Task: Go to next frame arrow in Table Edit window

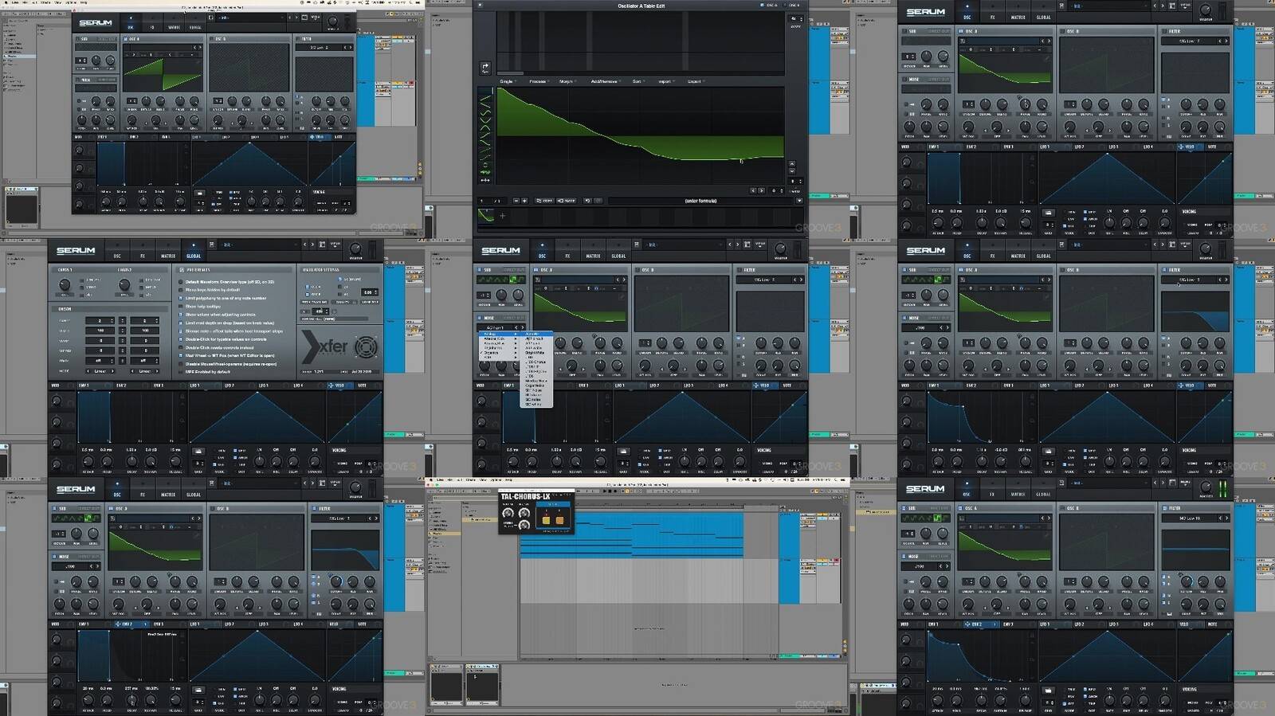Action: [761, 190]
